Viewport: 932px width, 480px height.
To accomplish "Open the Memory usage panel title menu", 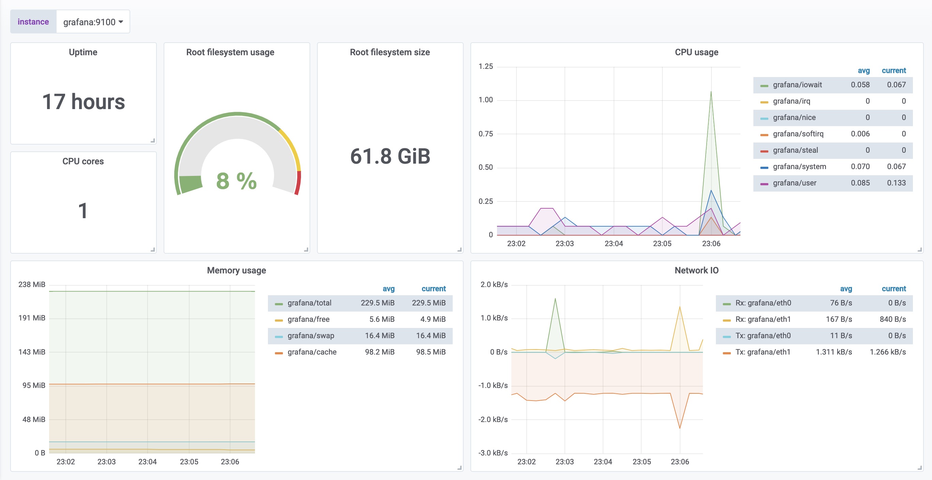I will (236, 271).
